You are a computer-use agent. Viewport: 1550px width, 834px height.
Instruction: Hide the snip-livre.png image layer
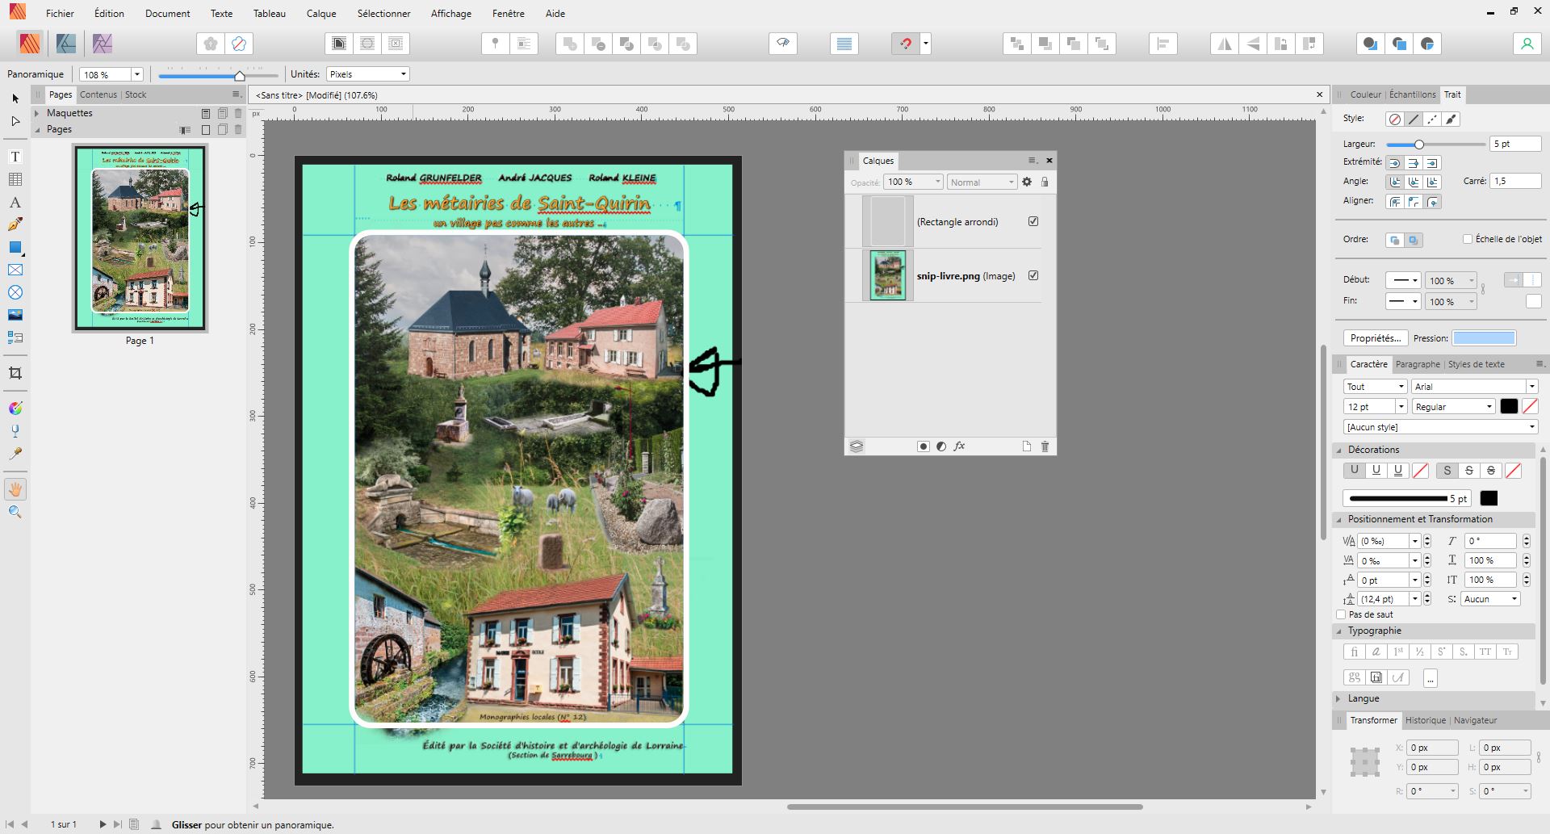[x=1033, y=275]
